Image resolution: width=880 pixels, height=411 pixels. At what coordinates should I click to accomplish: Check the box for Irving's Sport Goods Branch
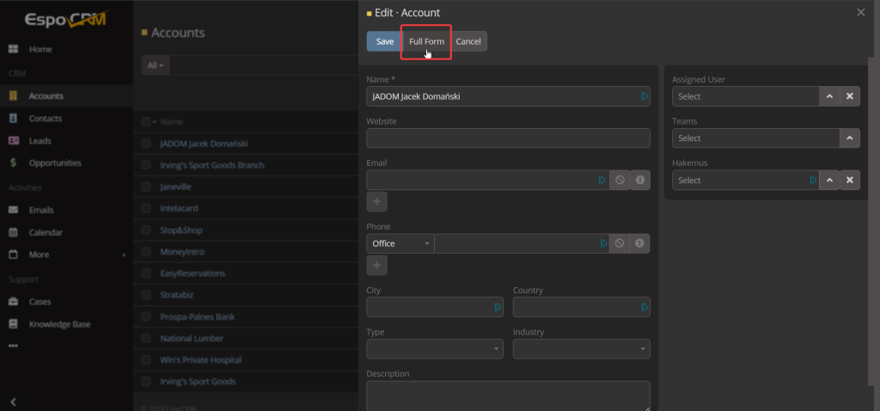pos(146,165)
